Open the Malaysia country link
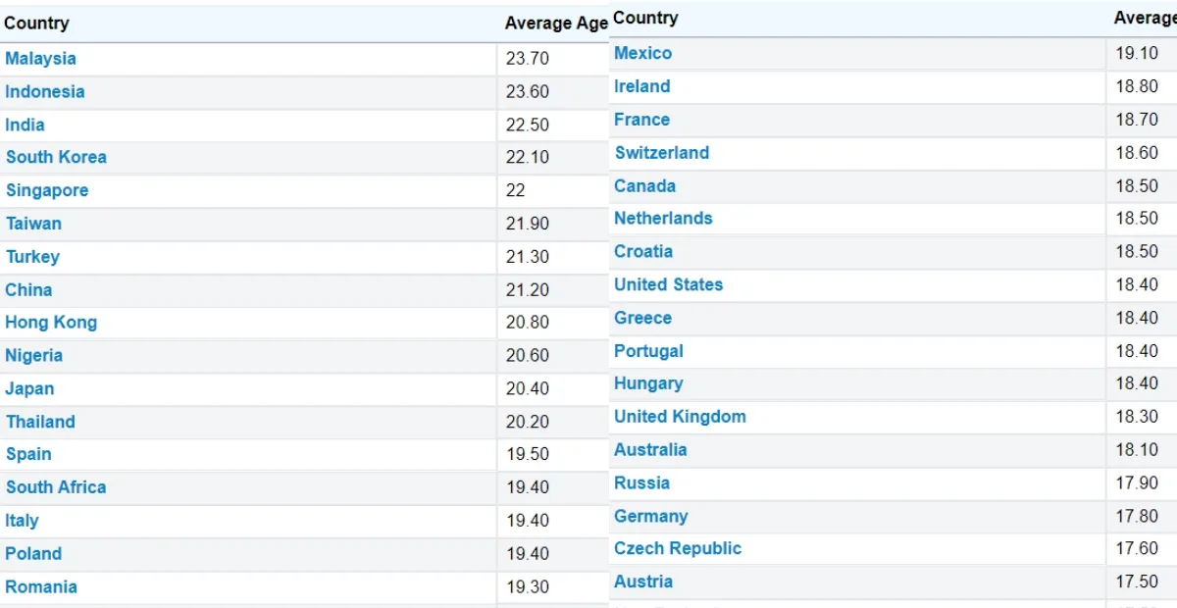This screenshot has width=1177, height=608. [x=40, y=59]
